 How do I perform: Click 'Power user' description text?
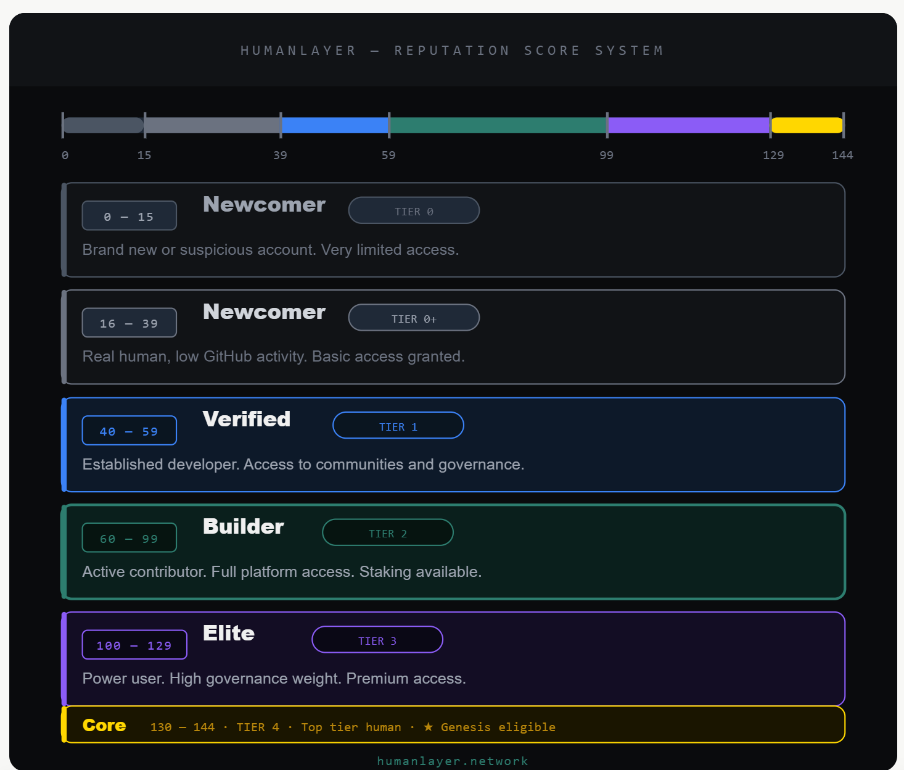tap(274, 679)
